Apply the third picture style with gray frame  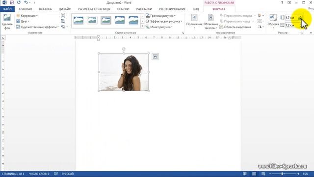[x=106, y=20]
